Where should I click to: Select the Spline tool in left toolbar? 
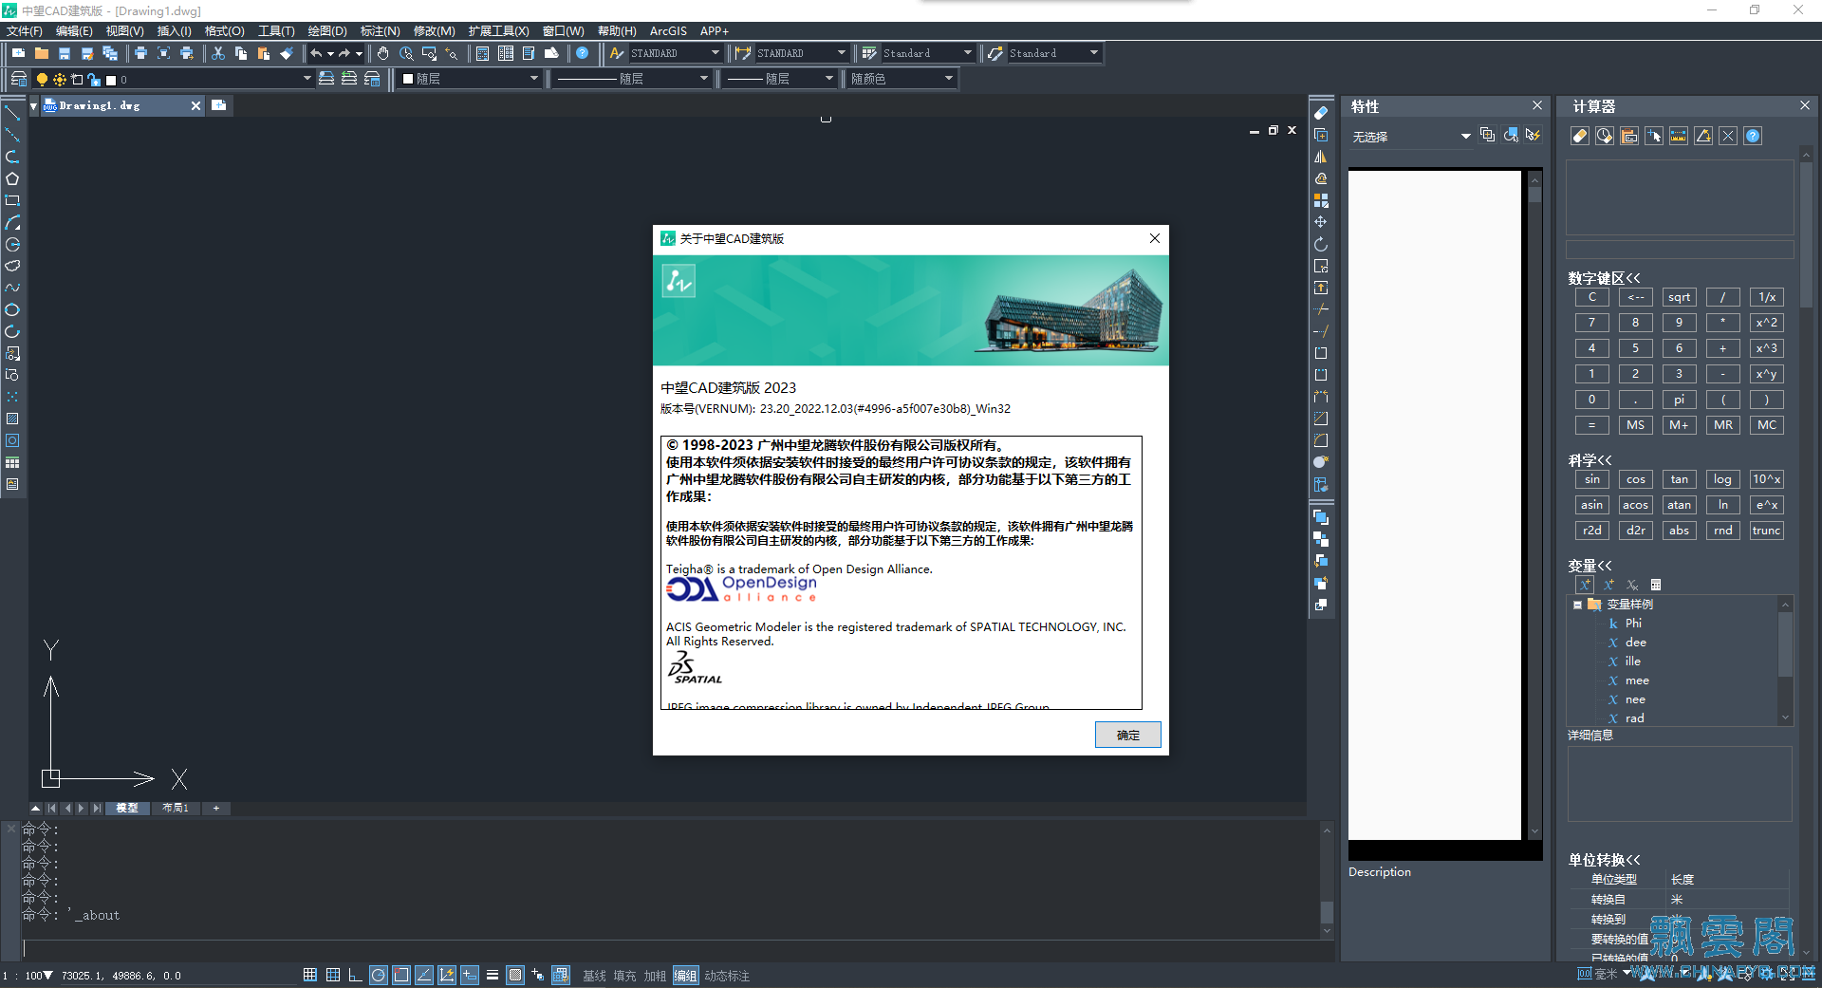click(x=12, y=288)
